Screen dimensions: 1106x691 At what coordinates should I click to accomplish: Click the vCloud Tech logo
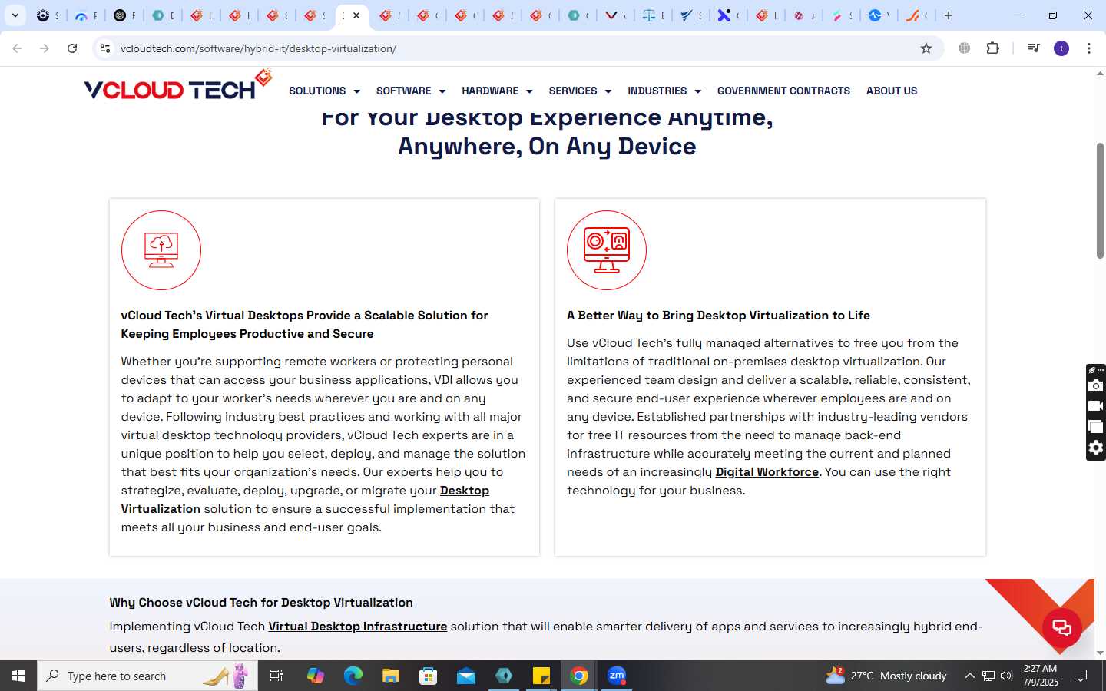tap(178, 86)
